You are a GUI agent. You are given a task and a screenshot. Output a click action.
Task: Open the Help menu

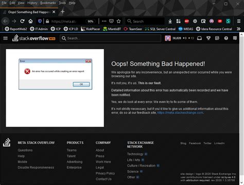pos(72,3)
